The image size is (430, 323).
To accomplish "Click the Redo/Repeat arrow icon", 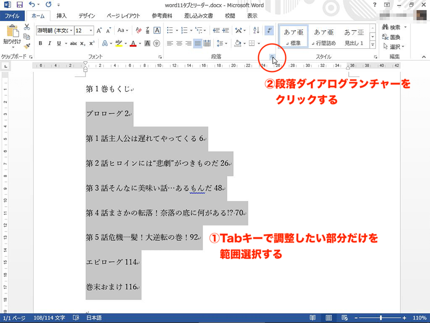I will tap(49, 4).
